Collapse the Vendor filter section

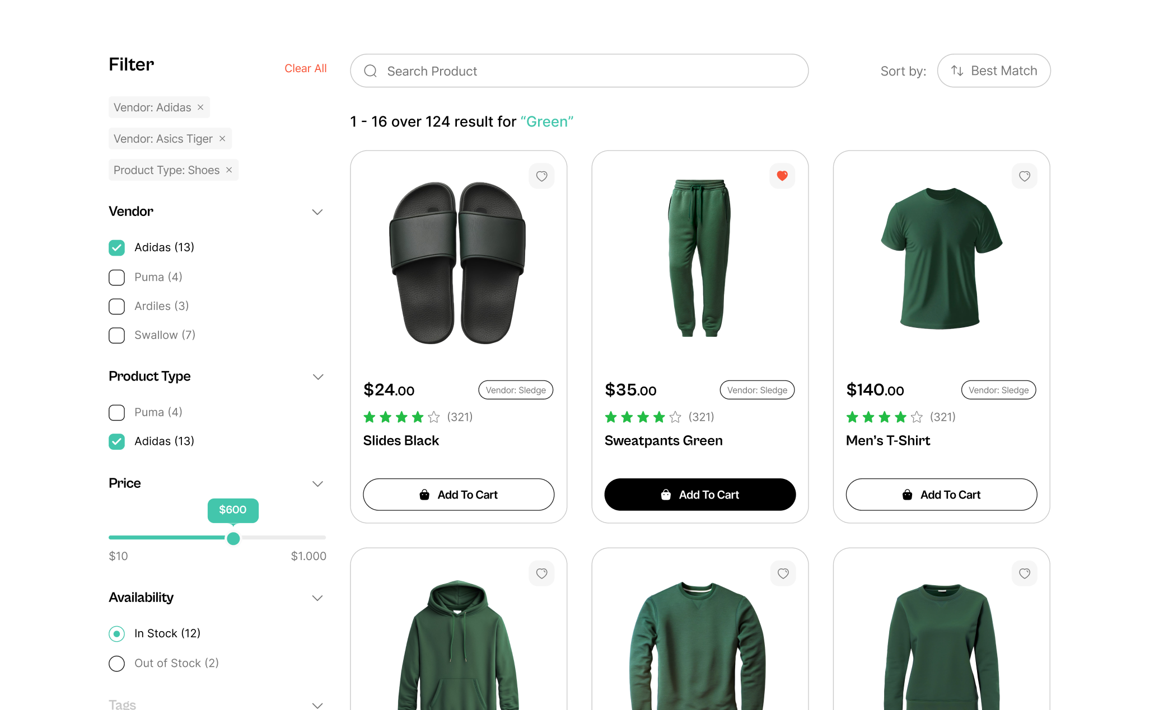coord(318,211)
